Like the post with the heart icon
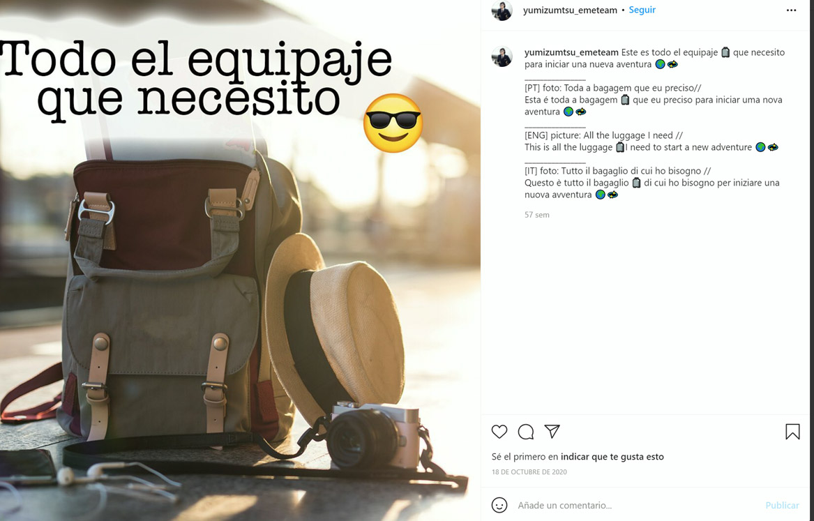 pos(499,432)
